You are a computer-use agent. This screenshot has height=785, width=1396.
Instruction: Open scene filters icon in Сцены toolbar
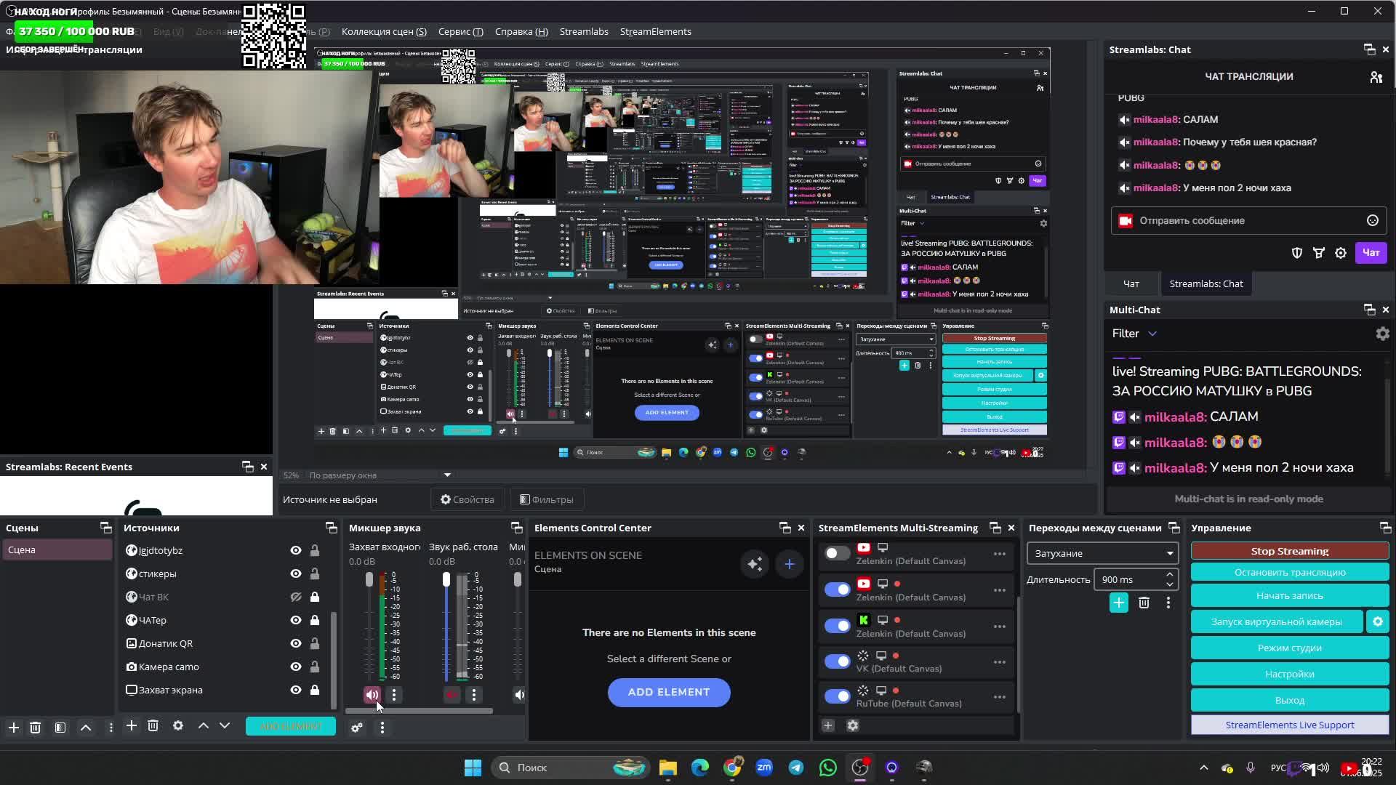[60, 727]
